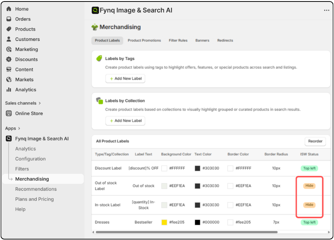The width and height of the screenshot is (334, 240).
Task: Click the Online Store storefront icon
Action: coord(9,113)
